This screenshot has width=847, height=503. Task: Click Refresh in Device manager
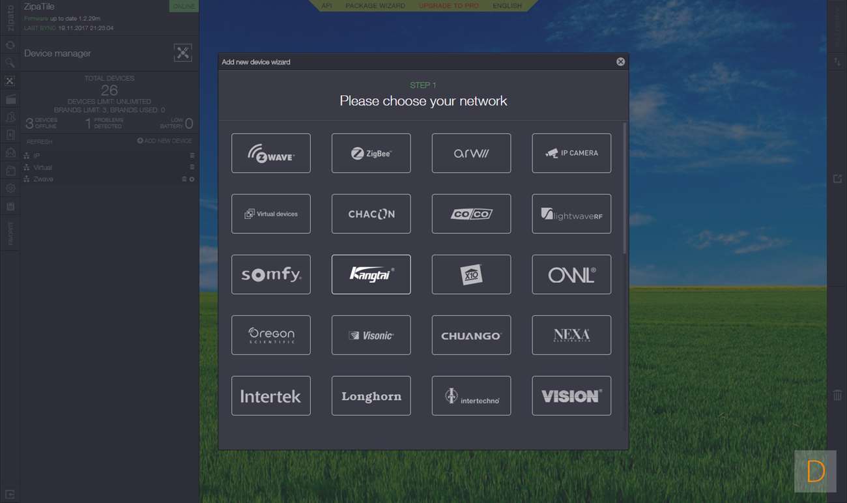(x=40, y=141)
